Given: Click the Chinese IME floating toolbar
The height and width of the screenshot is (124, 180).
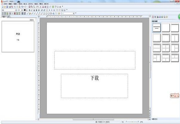Looking at the screenshot, I should click(175, 96).
